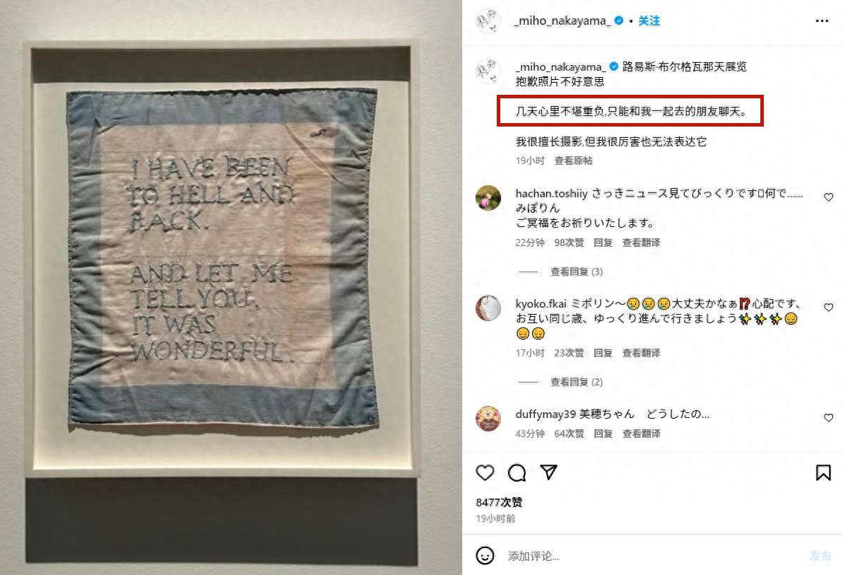The image size is (843, 575).
Task: View translation of hachan.toshiiy's comment
Action: [x=641, y=243]
